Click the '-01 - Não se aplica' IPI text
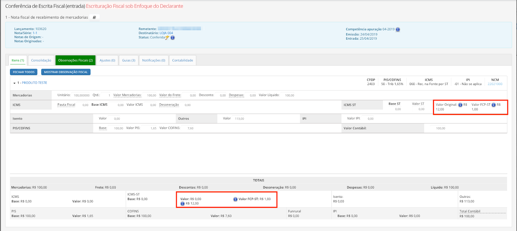Image resolution: width=517 pixels, height=231 pixels. pos(468,84)
